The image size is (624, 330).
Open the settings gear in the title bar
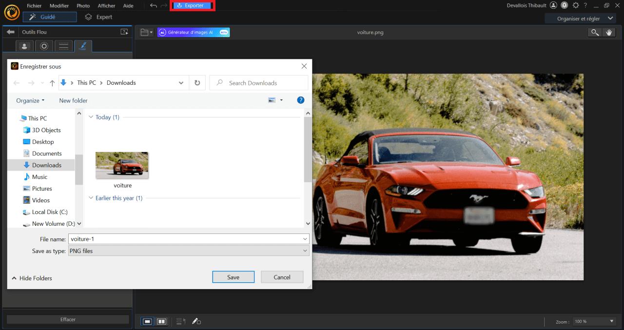point(576,5)
